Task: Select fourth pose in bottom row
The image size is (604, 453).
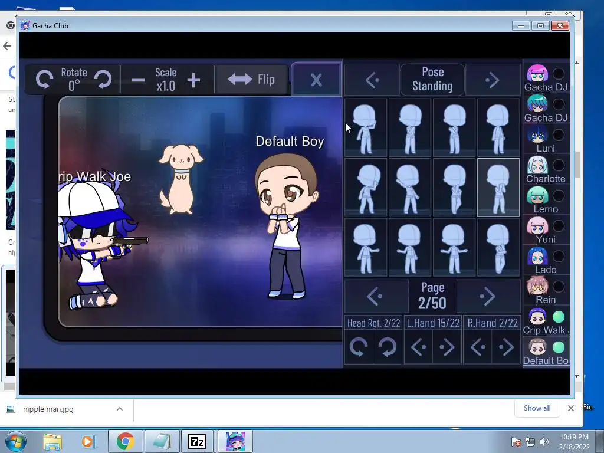Action: 498,247
